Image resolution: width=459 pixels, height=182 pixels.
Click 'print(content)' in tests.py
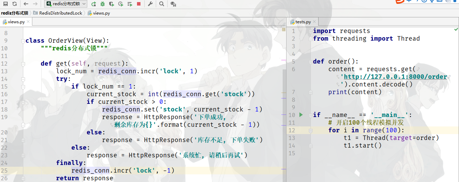click(355, 92)
